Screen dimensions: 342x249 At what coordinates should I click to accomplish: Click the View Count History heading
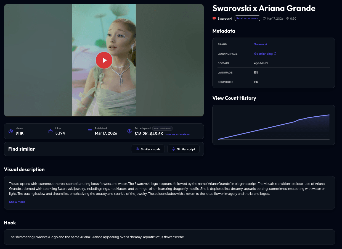[x=234, y=98]
